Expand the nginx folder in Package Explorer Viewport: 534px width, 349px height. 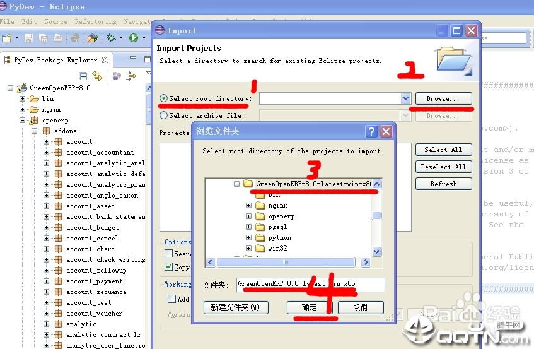pos(22,109)
